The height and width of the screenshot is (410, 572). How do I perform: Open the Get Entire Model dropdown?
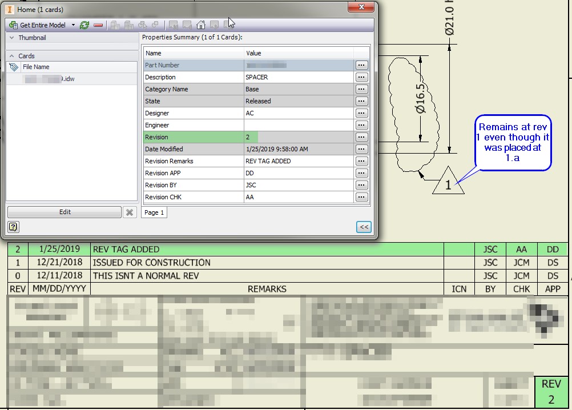tap(72, 25)
